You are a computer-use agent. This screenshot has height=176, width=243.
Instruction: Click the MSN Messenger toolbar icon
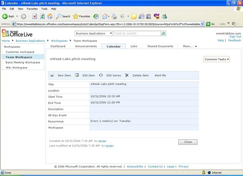tap(164, 16)
